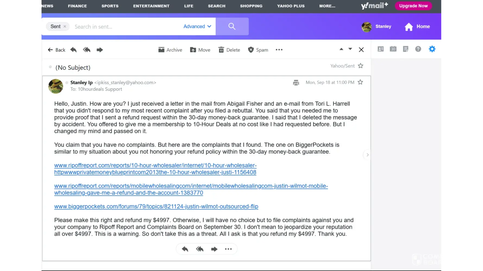Archive this email
Image resolution: width=483 pixels, height=271 pixels.
[x=170, y=50]
